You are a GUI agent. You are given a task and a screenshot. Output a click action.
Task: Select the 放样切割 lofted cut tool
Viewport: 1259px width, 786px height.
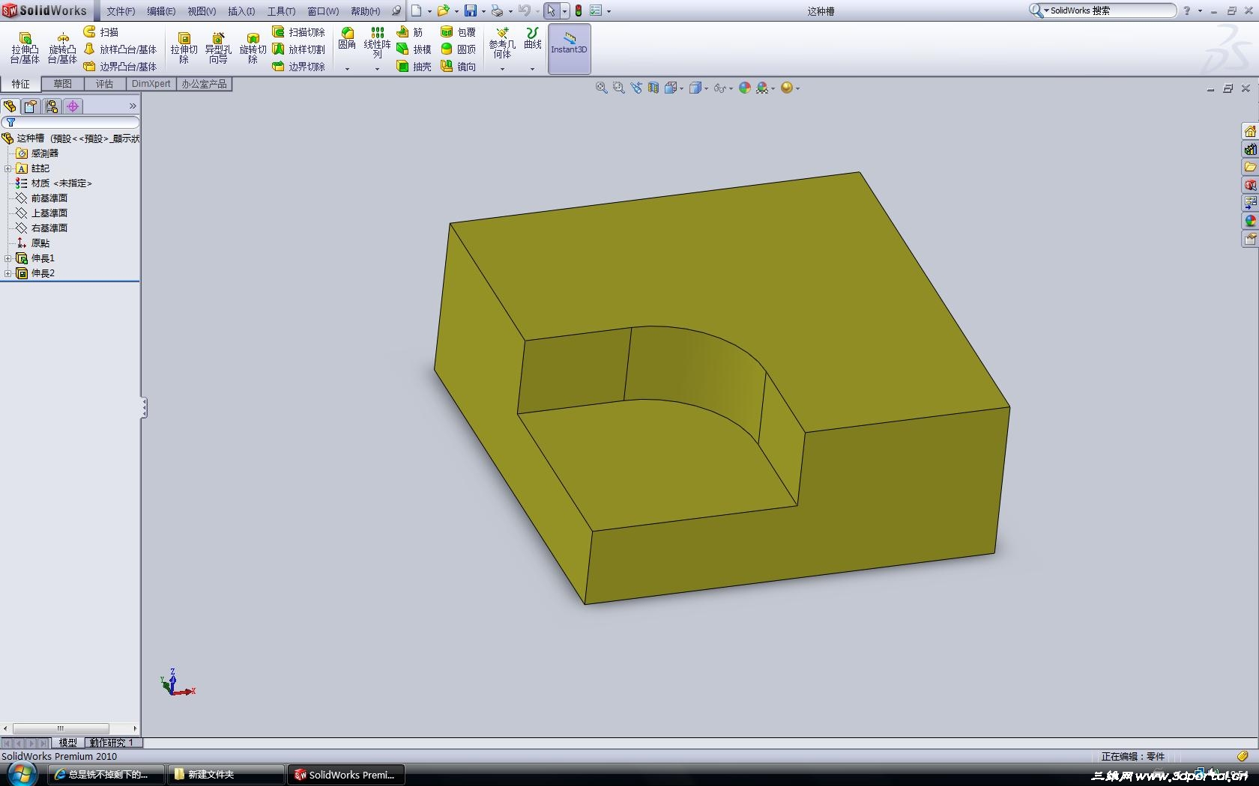[298, 49]
